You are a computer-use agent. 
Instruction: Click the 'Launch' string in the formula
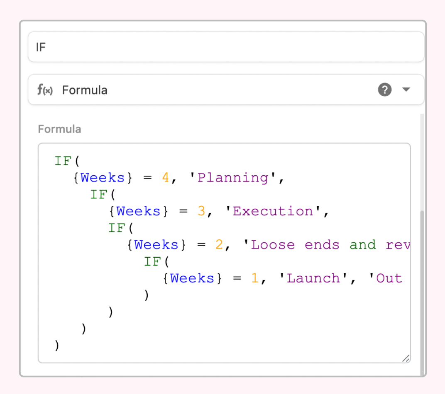pyautogui.click(x=313, y=278)
